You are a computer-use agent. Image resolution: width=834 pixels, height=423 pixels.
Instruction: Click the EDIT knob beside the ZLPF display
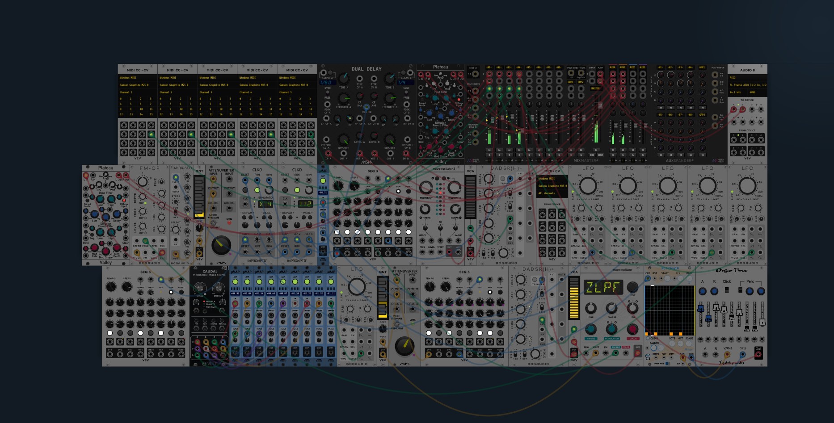[x=632, y=287]
